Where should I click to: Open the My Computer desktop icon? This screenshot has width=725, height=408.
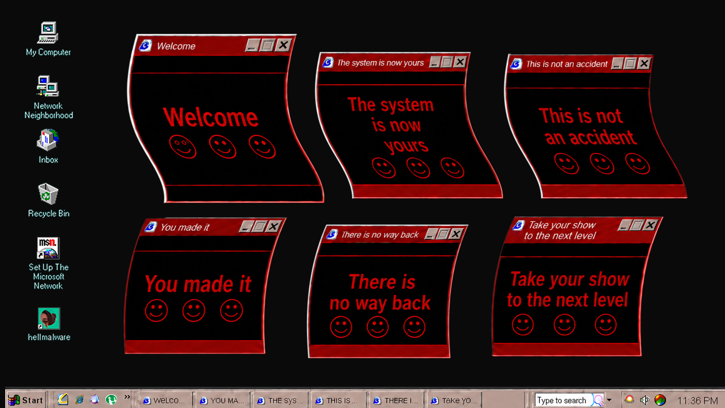pos(48,39)
